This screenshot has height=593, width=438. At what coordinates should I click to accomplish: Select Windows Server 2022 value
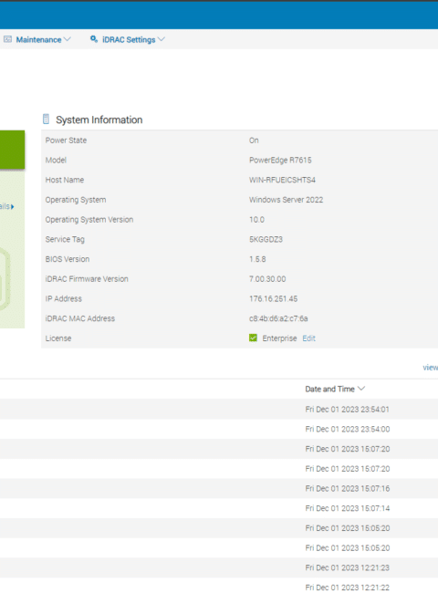[286, 200]
